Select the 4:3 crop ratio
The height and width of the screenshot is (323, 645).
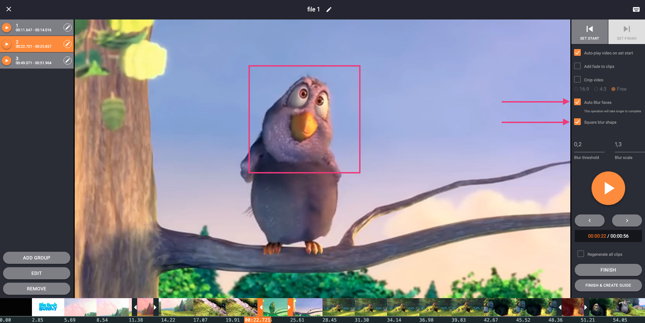(x=596, y=89)
